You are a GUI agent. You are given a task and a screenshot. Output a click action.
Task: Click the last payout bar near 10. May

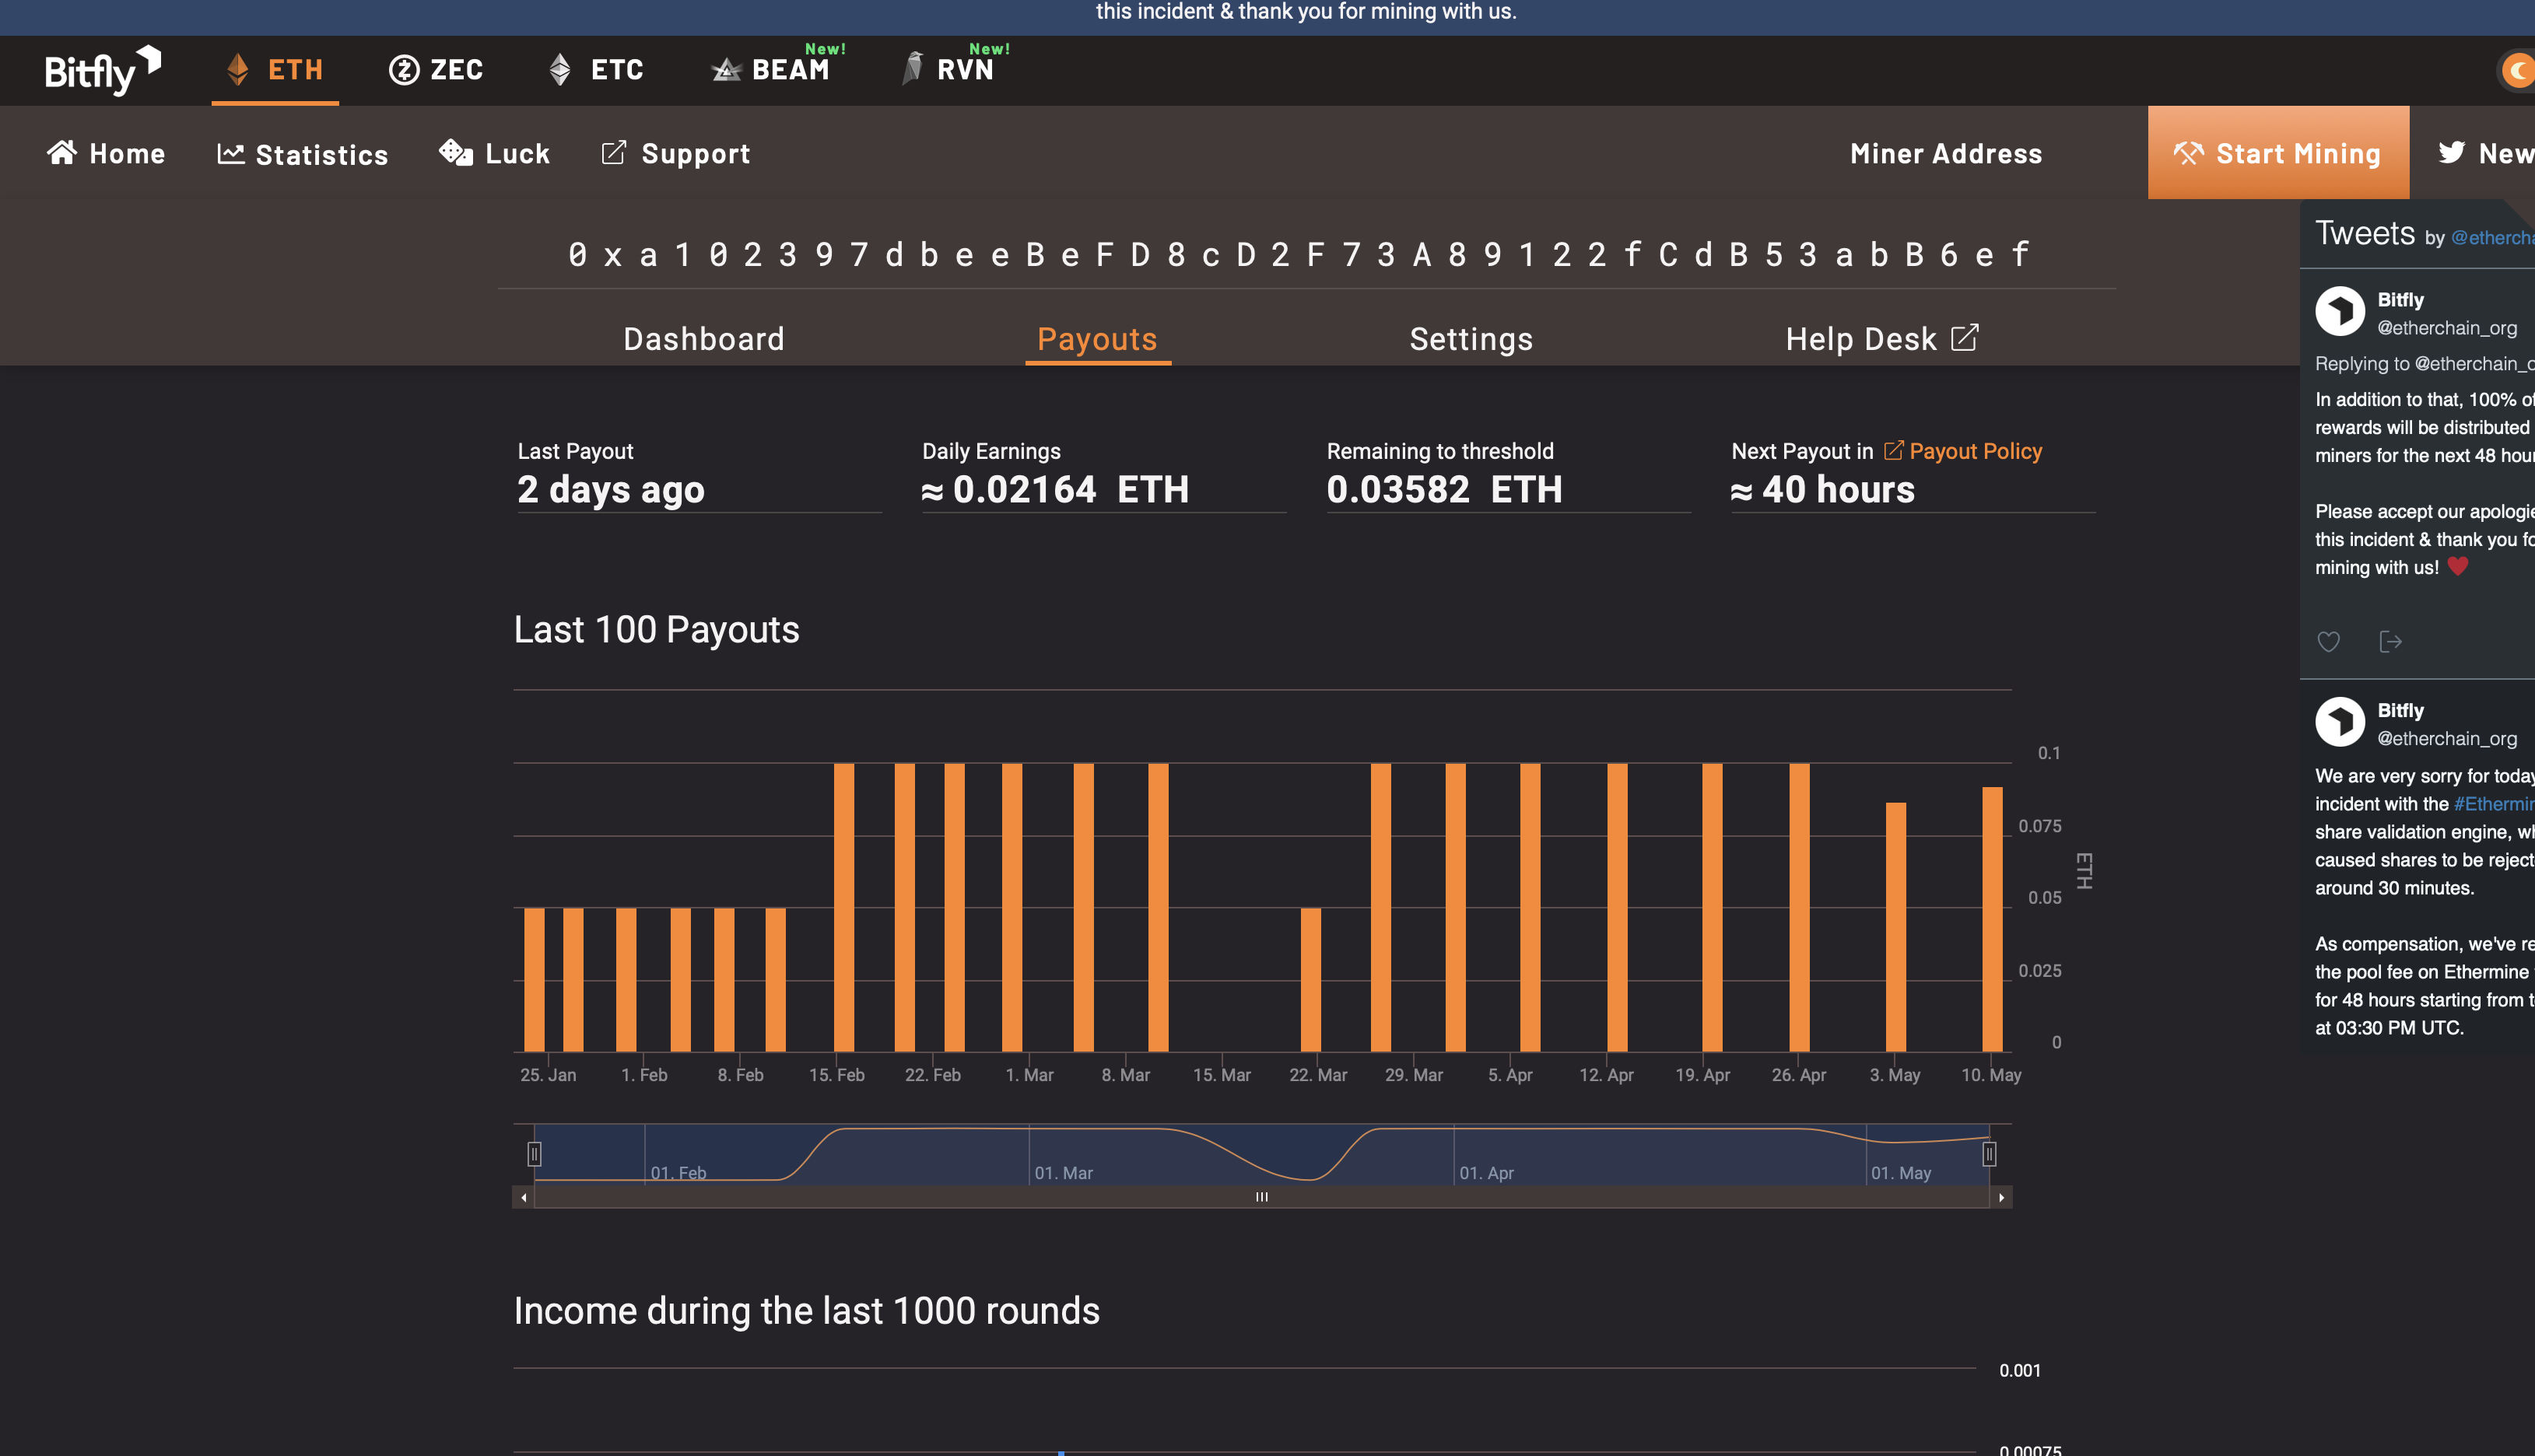(x=1992, y=919)
